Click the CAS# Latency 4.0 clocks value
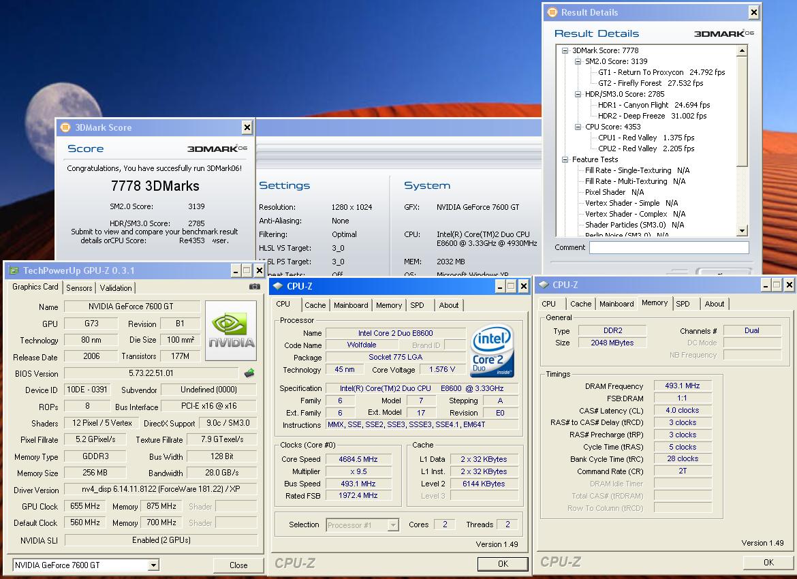Screen dimensions: 797x579 pos(682,410)
